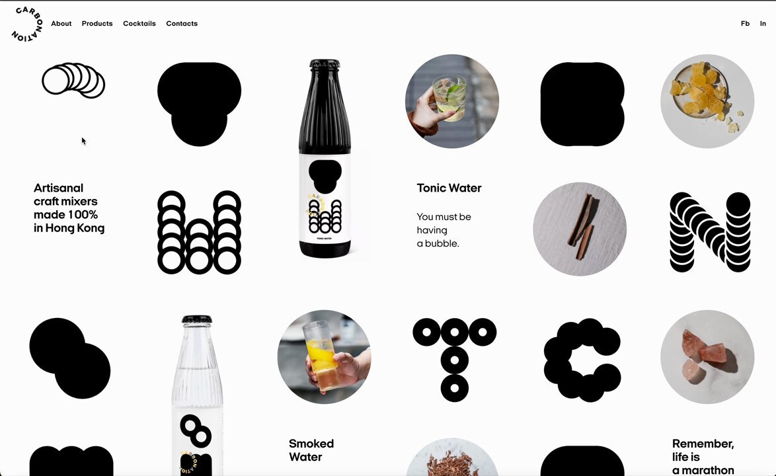Screen dimensions: 776x476
Task: Click the Tonic Water heading
Action: pyautogui.click(x=449, y=188)
